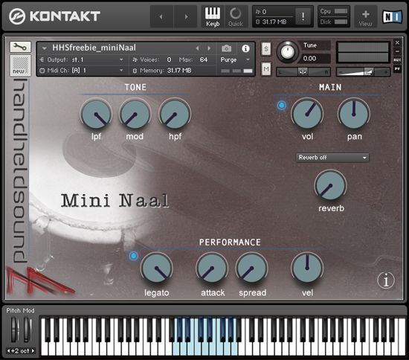The height and width of the screenshot is (360, 409).
Task: Click the exclamation panic button
Action: pos(303,16)
